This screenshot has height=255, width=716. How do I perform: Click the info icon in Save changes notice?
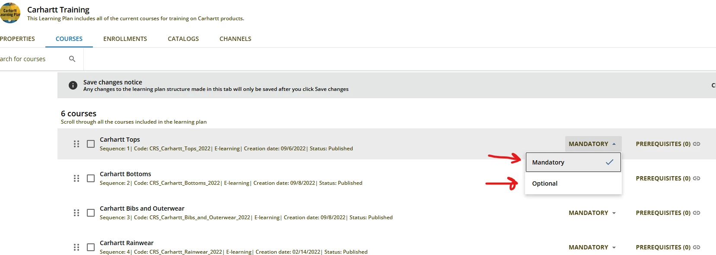pos(73,85)
